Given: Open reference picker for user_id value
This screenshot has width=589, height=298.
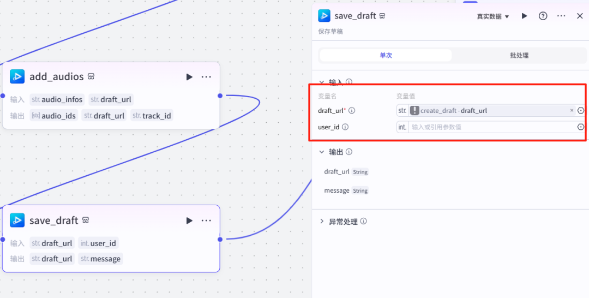Looking at the screenshot, I should tap(581, 127).
